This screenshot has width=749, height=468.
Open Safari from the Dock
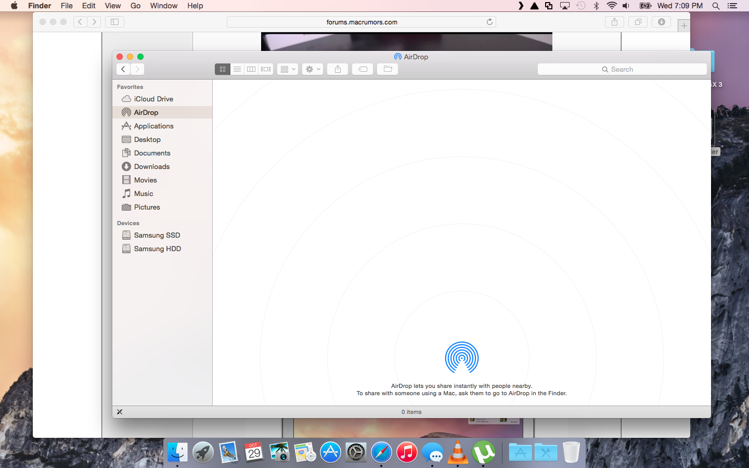pos(381,452)
